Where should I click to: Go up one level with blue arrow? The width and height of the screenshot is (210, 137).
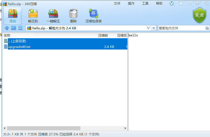point(7,28)
